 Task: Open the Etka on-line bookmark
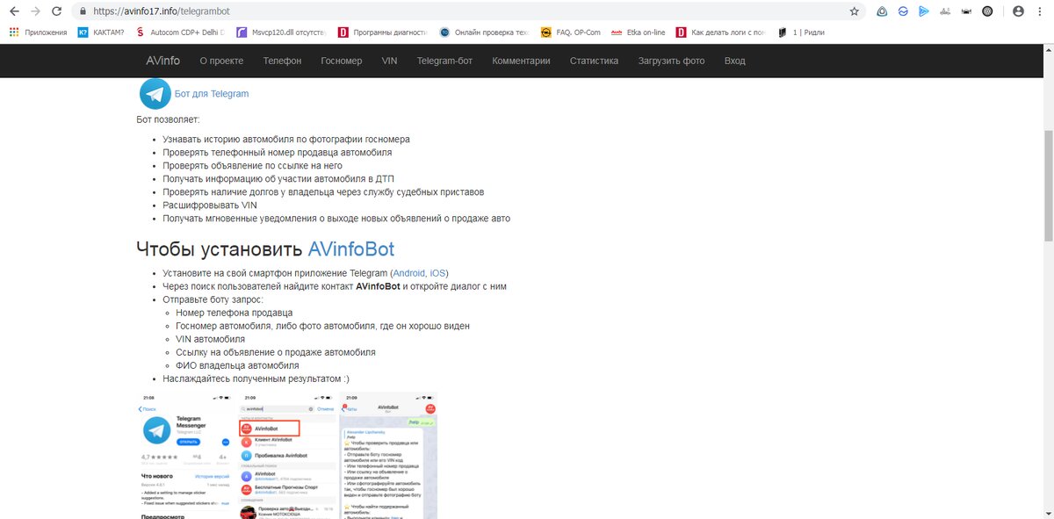pyautogui.click(x=639, y=32)
